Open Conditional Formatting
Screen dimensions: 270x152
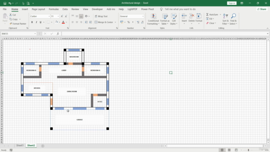coord(153,19)
